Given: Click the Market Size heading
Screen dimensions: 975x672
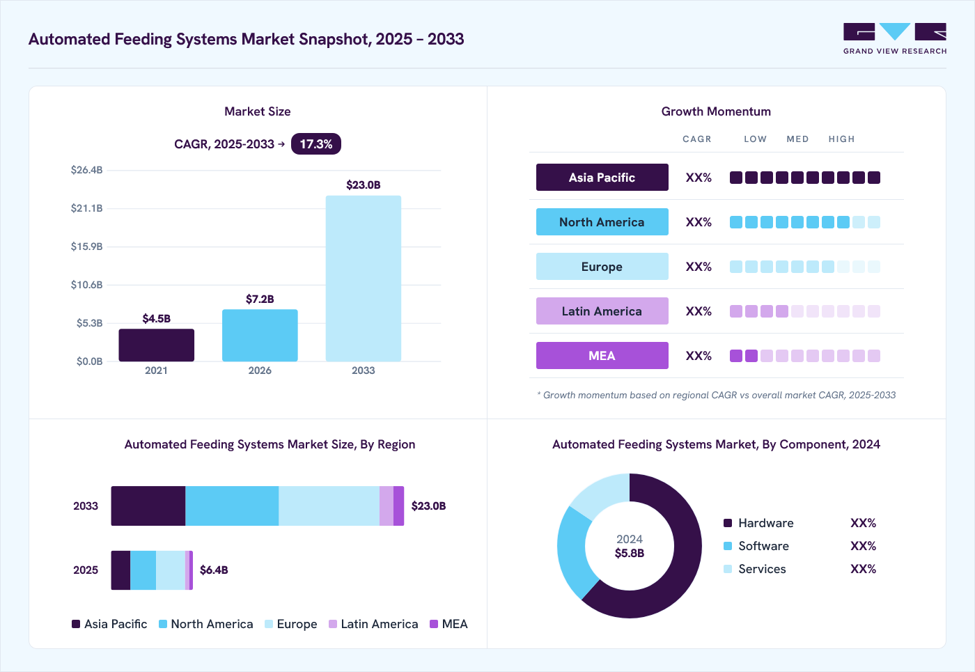Looking at the screenshot, I should pos(258,111).
